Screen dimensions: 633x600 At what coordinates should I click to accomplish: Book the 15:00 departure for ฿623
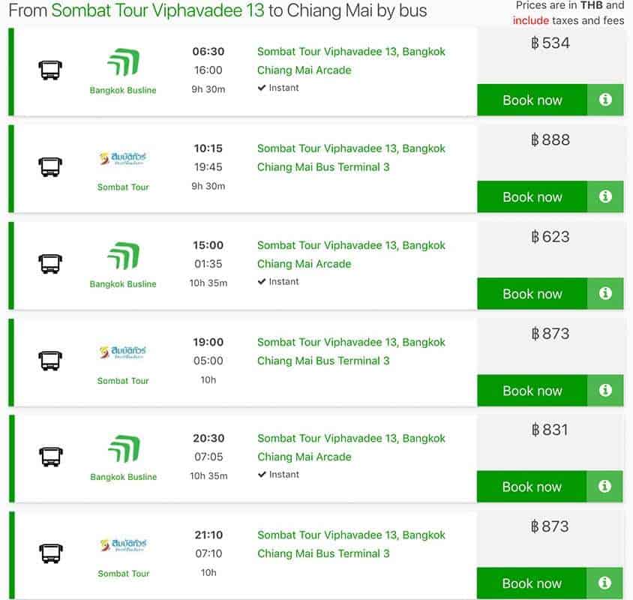click(532, 293)
